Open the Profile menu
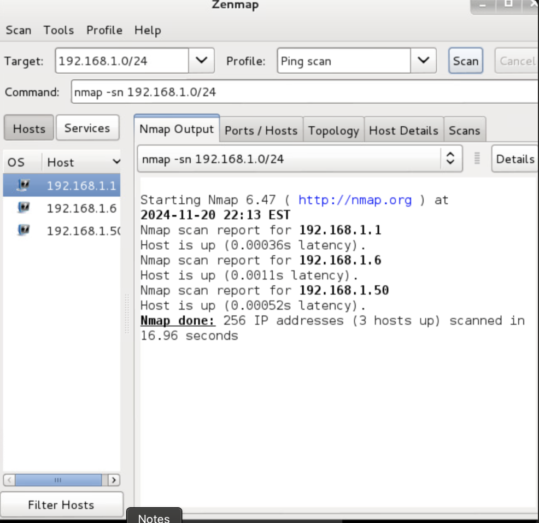This screenshot has width=539, height=523. coord(104,30)
